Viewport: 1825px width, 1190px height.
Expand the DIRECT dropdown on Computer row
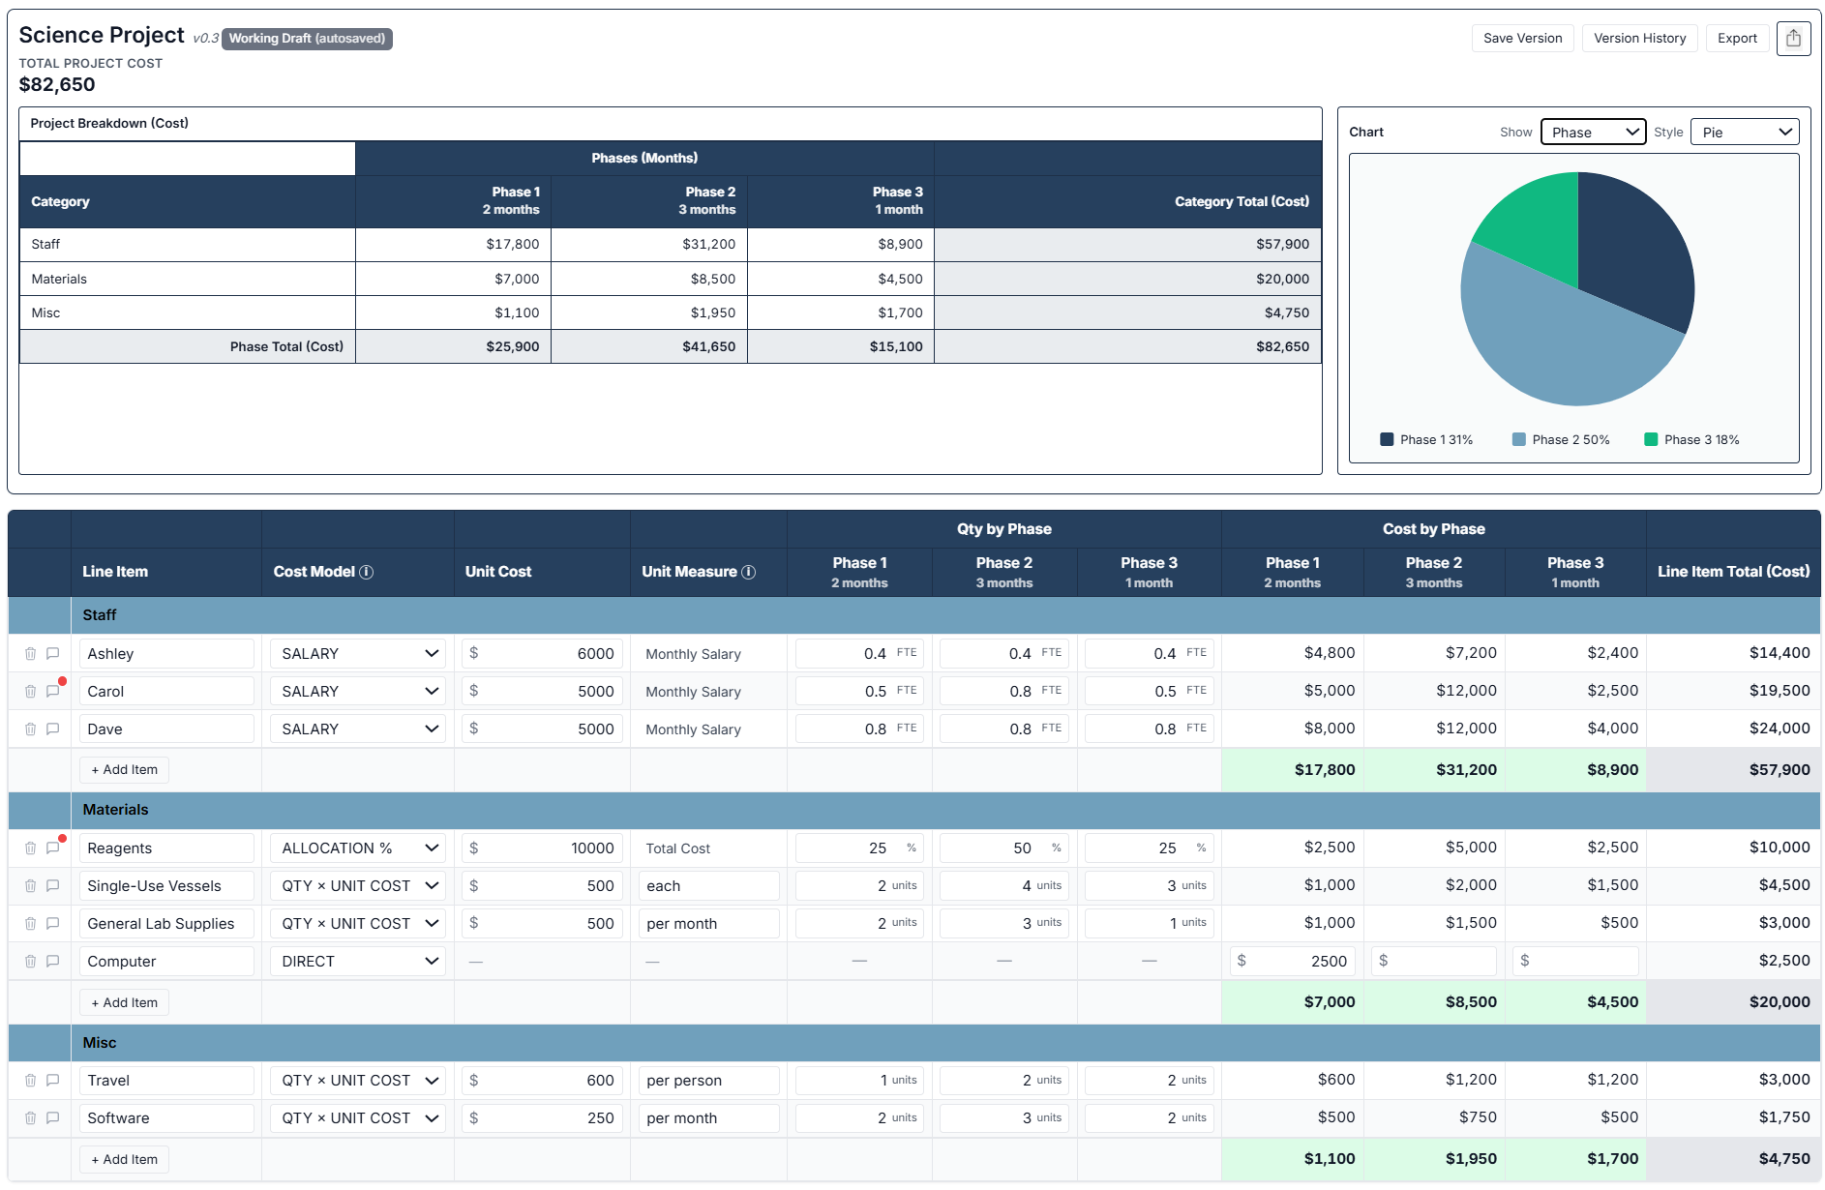click(357, 961)
